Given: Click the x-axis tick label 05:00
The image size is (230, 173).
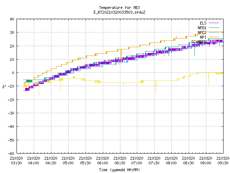Looking at the screenshot, I should (68, 163).
